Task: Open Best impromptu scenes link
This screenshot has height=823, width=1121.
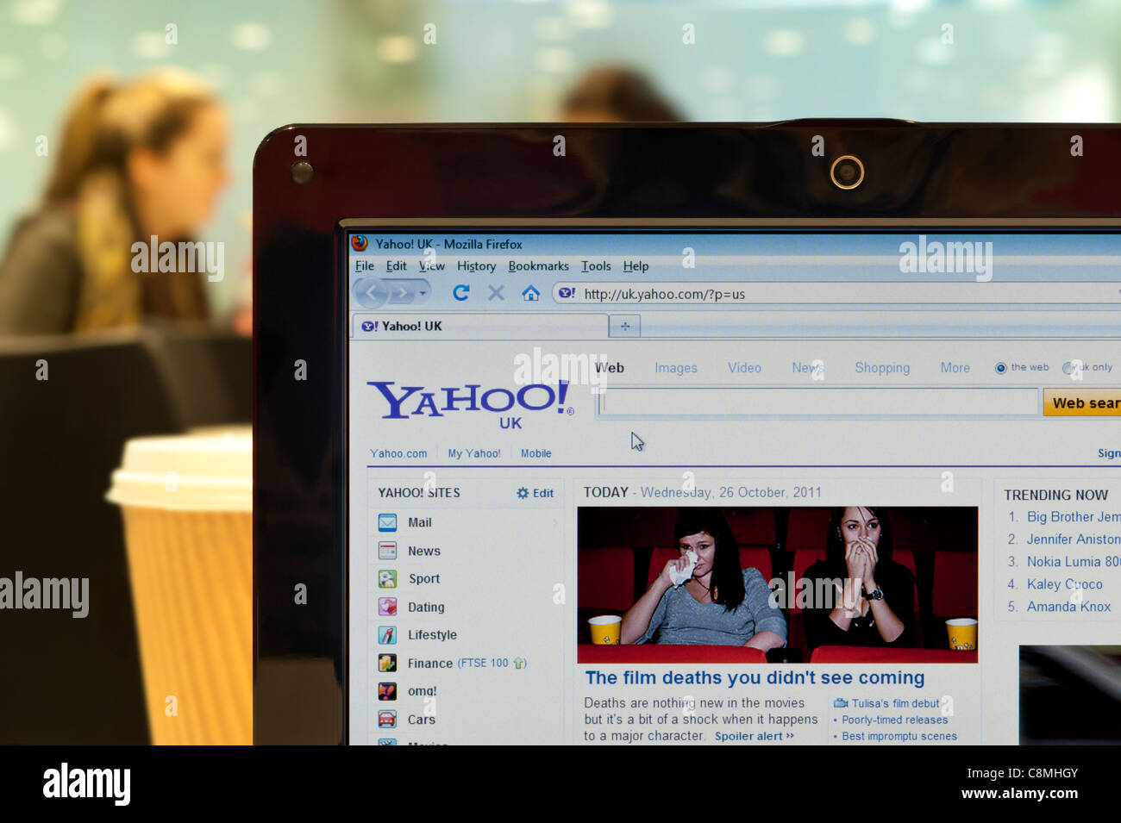Action: click(x=899, y=736)
